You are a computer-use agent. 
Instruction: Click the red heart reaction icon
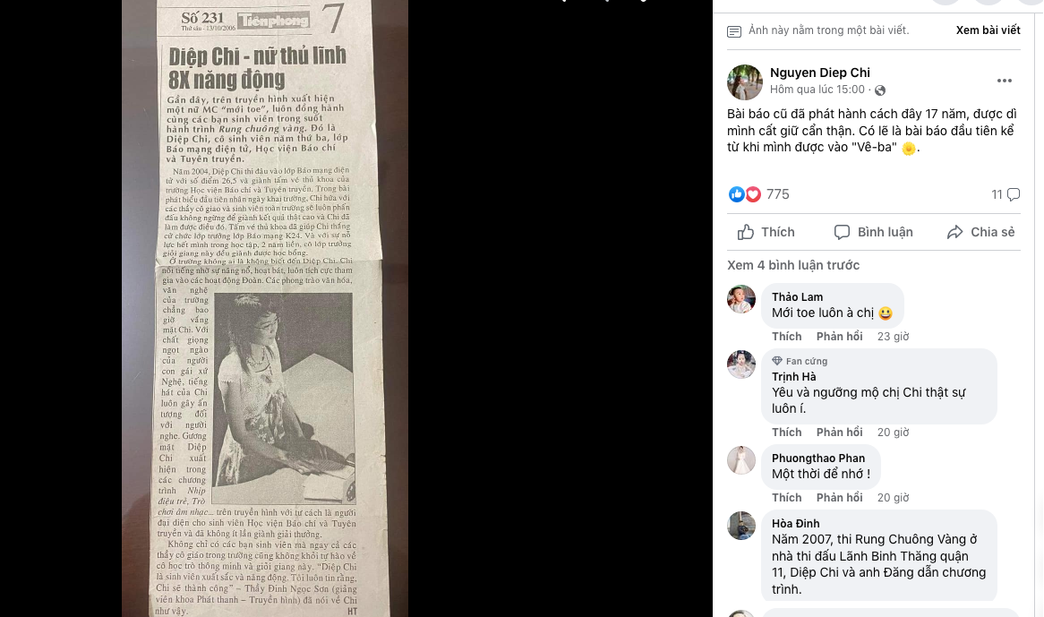(753, 194)
